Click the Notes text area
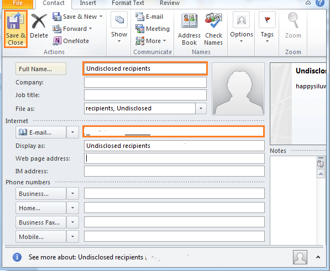The width and height of the screenshot is (330, 271). point(293,200)
